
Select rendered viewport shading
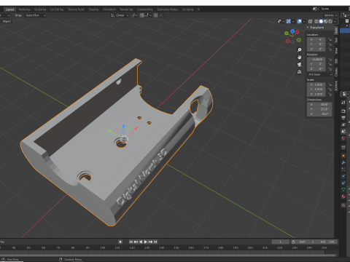tap(330, 21)
